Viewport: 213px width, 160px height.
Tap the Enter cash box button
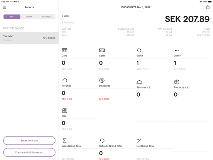29,140
